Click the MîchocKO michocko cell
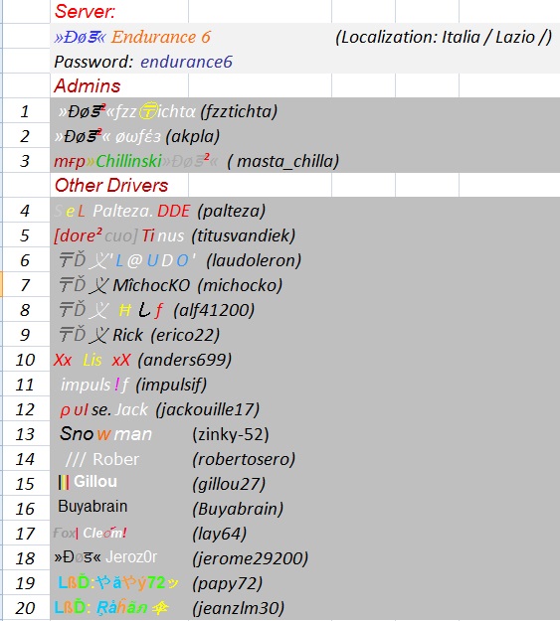 click(171, 285)
